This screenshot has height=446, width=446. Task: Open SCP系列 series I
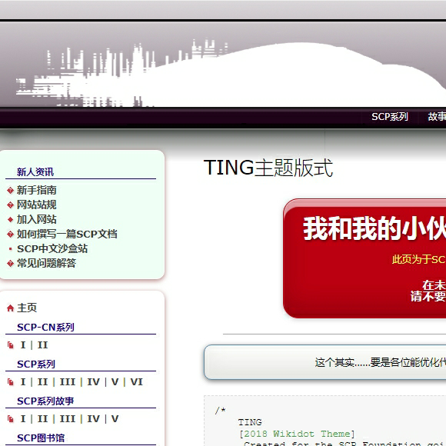coord(23,382)
